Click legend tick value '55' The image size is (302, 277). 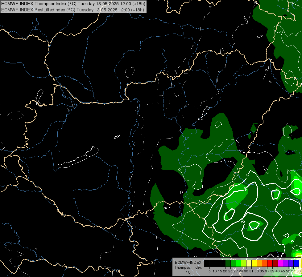(294, 271)
